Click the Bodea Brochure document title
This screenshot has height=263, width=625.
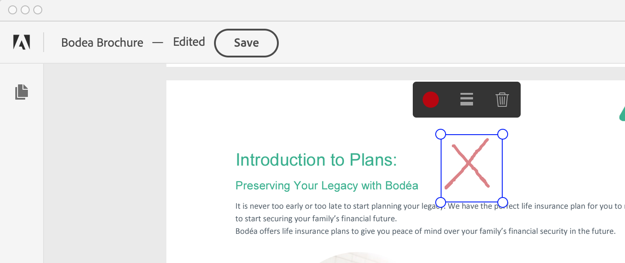click(102, 43)
